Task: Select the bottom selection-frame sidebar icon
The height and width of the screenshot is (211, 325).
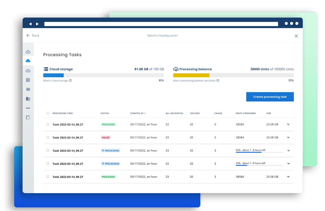Action: [x=28, y=117]
